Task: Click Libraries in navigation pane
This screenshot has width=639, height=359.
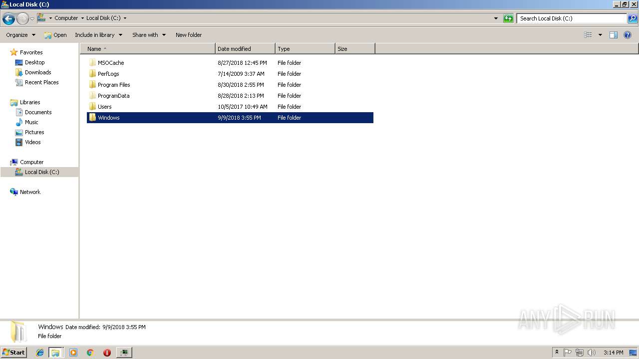Action: coord(30,102)
